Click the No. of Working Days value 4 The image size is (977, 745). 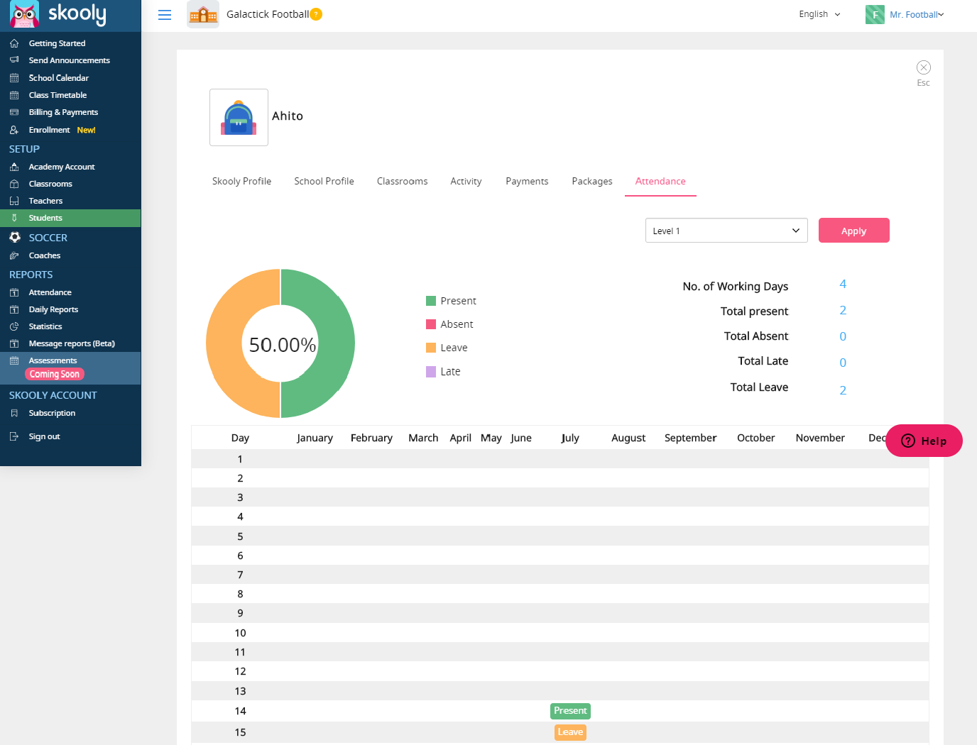click(x=843, y=284)
